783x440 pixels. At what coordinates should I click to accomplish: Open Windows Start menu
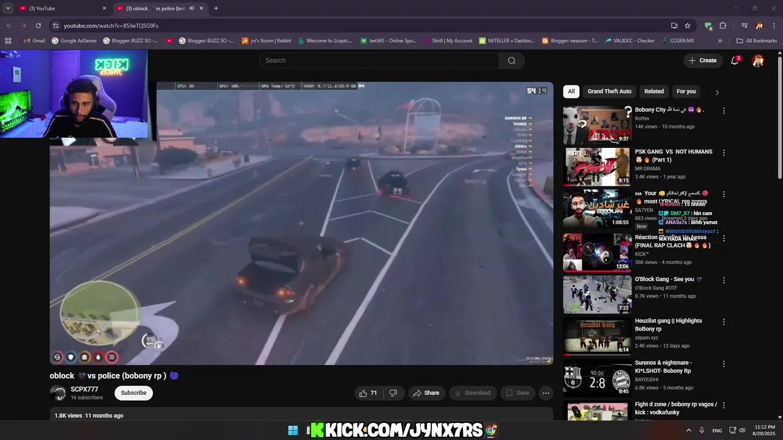(293, 430)
